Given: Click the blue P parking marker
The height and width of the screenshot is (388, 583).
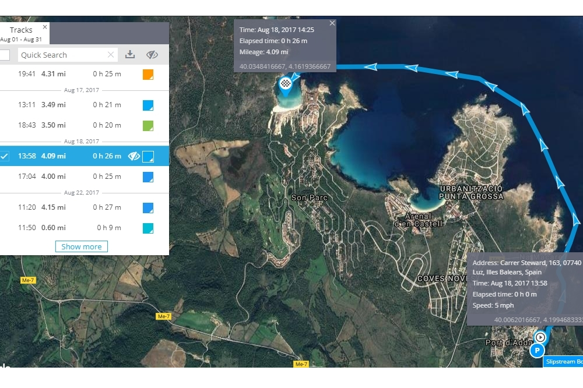Looking at the screenshot, I should pos(537,351).
